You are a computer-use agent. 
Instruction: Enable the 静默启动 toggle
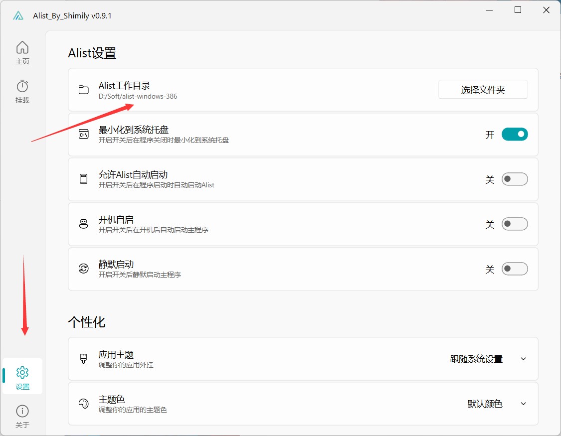point(514,269)
